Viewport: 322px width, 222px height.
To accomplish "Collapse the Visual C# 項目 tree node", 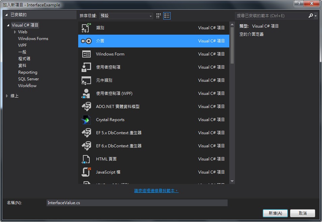I will 8,25.
